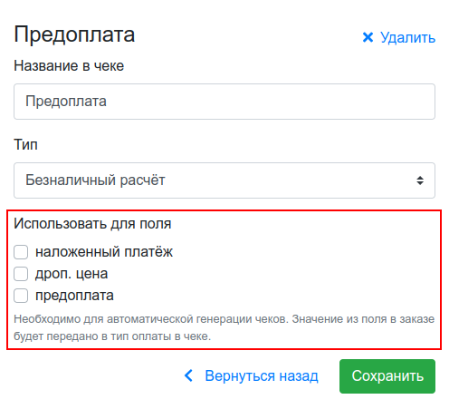Click the дроп. цена label text
Viewport: 449px width, 409px height.
(72, 274)
